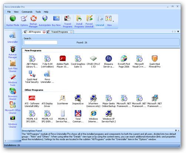Click the New Programs group header
The height and width of the screenshot is (153, 186).
[33, 50]
